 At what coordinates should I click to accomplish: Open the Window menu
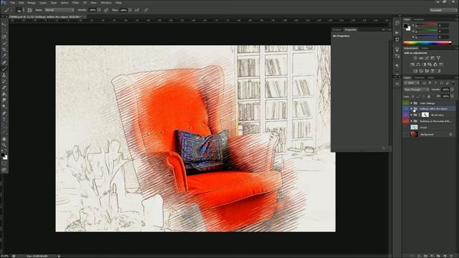click(106, 3)
